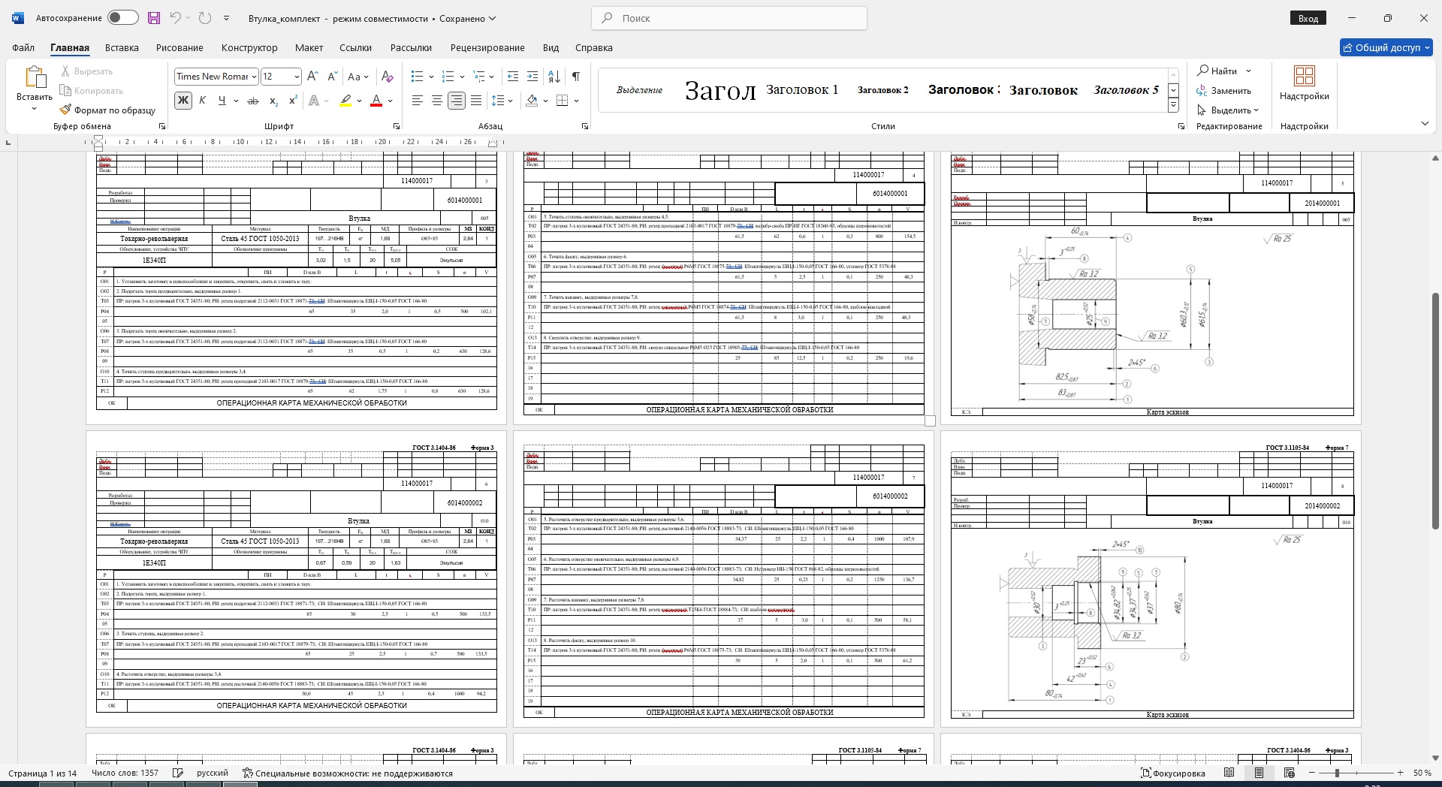Screen dimensions: 1442x787
Task: Click the zoom slider in status bar
Action: (x=1337, y=773)
